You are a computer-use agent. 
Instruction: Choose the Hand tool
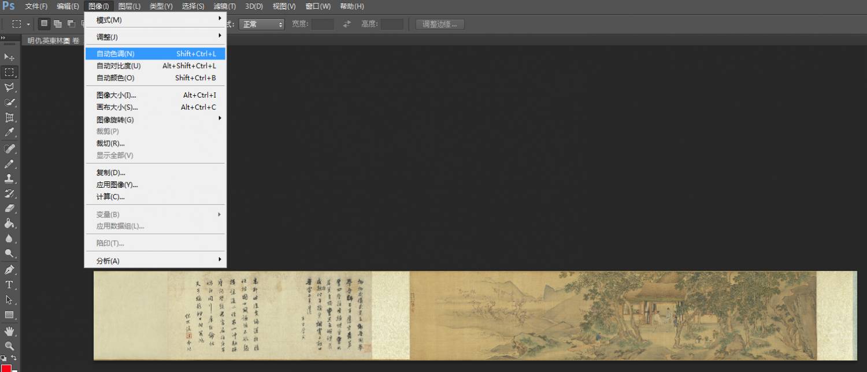pos(9,331)
